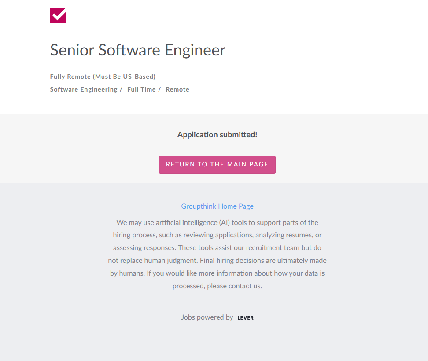Click the Application submitted! confirmation message
This screenshot has width=428, height=361.
click(x=217, y=135)
